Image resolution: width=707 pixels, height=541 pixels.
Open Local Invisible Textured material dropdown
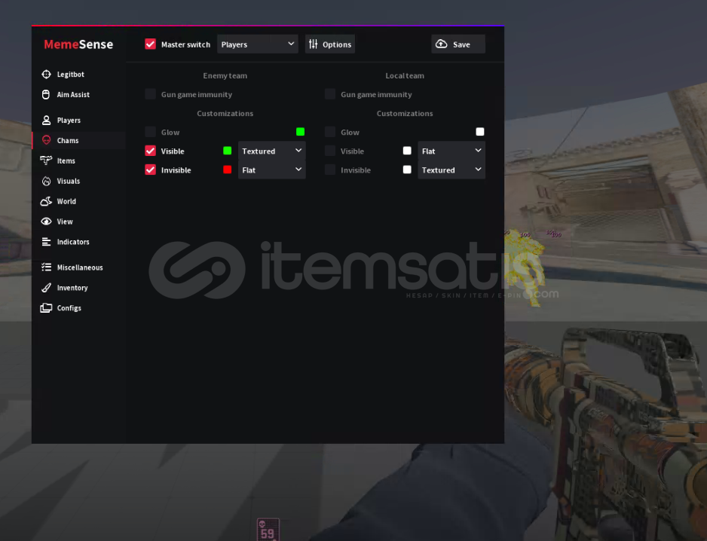click(x=451, y=170)
